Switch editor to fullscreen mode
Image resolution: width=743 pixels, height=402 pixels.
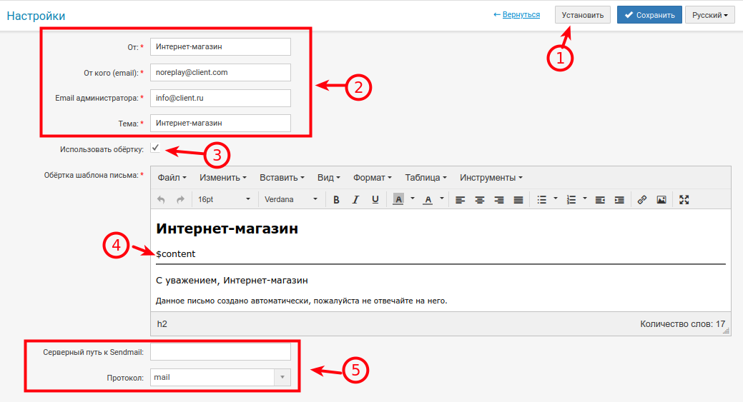(x=684, y=200)
